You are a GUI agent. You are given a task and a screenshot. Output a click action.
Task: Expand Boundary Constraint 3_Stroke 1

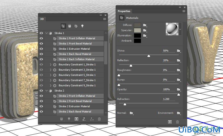50,70
